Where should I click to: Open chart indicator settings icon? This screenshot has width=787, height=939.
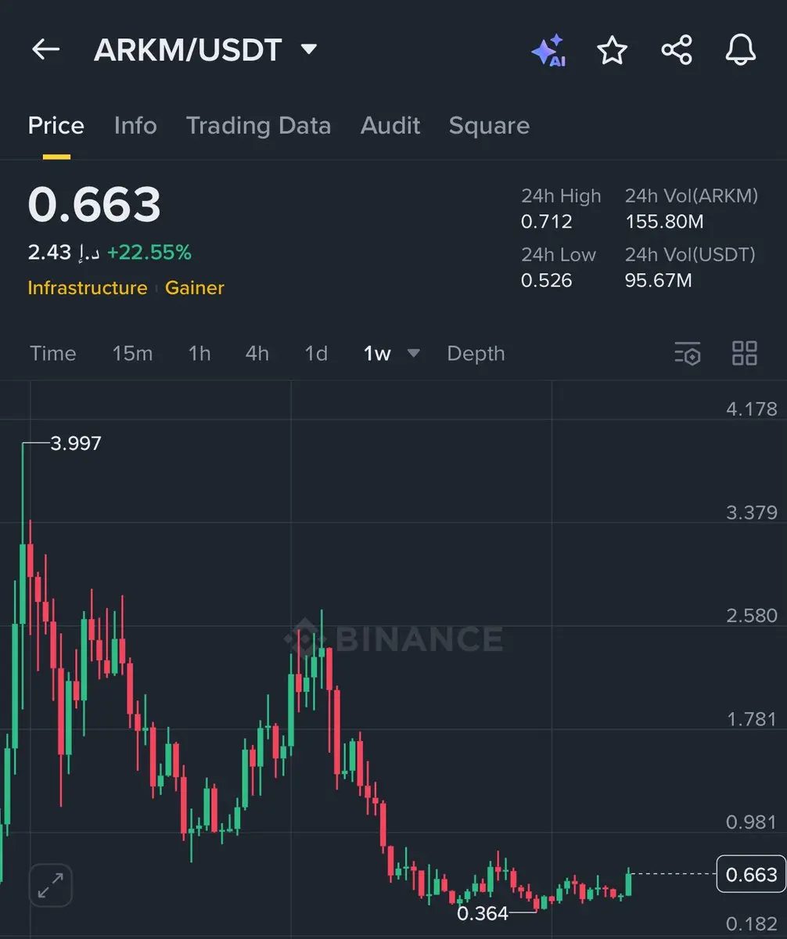[x=688, y=354]
